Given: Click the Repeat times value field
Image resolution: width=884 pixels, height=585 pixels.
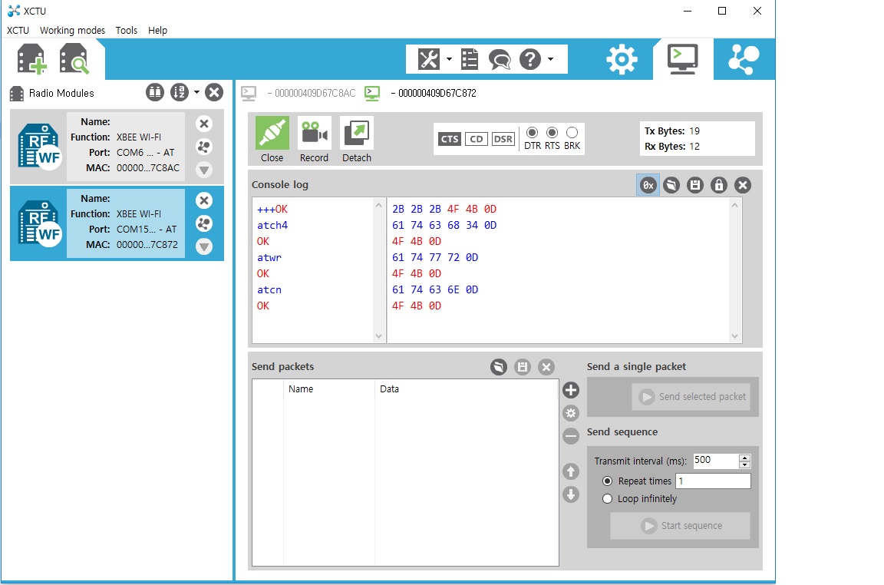Looking at the screenshot, I should coord(713,481).
